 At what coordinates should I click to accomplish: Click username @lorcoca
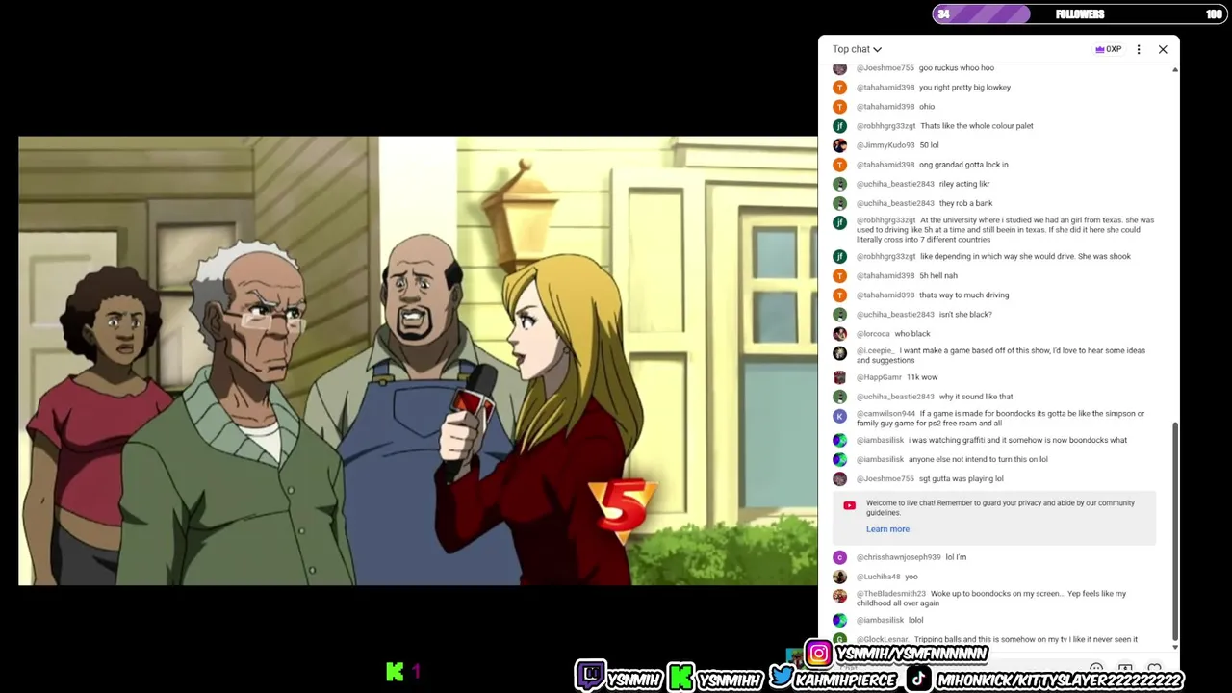pos(873,334)
